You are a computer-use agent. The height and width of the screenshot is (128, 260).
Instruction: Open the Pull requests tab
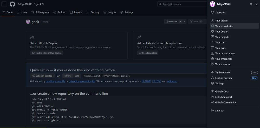(x=40, y=12)
